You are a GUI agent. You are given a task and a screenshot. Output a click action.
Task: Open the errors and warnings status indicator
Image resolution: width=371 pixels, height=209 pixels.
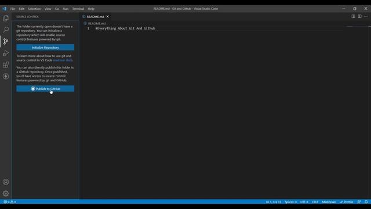[10, 202]
